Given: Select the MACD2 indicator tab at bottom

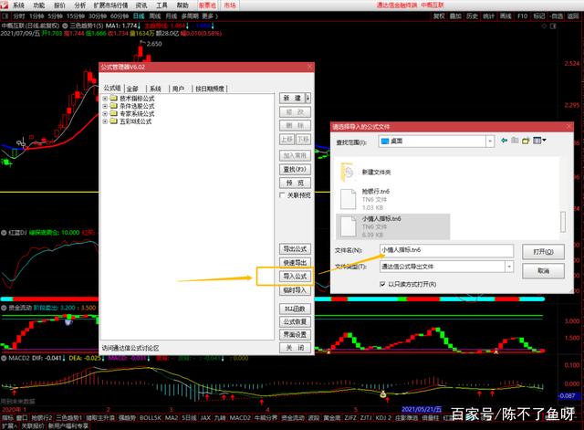Looking at the screenshot, I should (240, 418).
